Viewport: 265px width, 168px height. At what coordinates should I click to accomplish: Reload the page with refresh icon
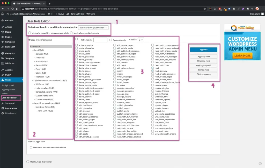(x=12, y=9)
